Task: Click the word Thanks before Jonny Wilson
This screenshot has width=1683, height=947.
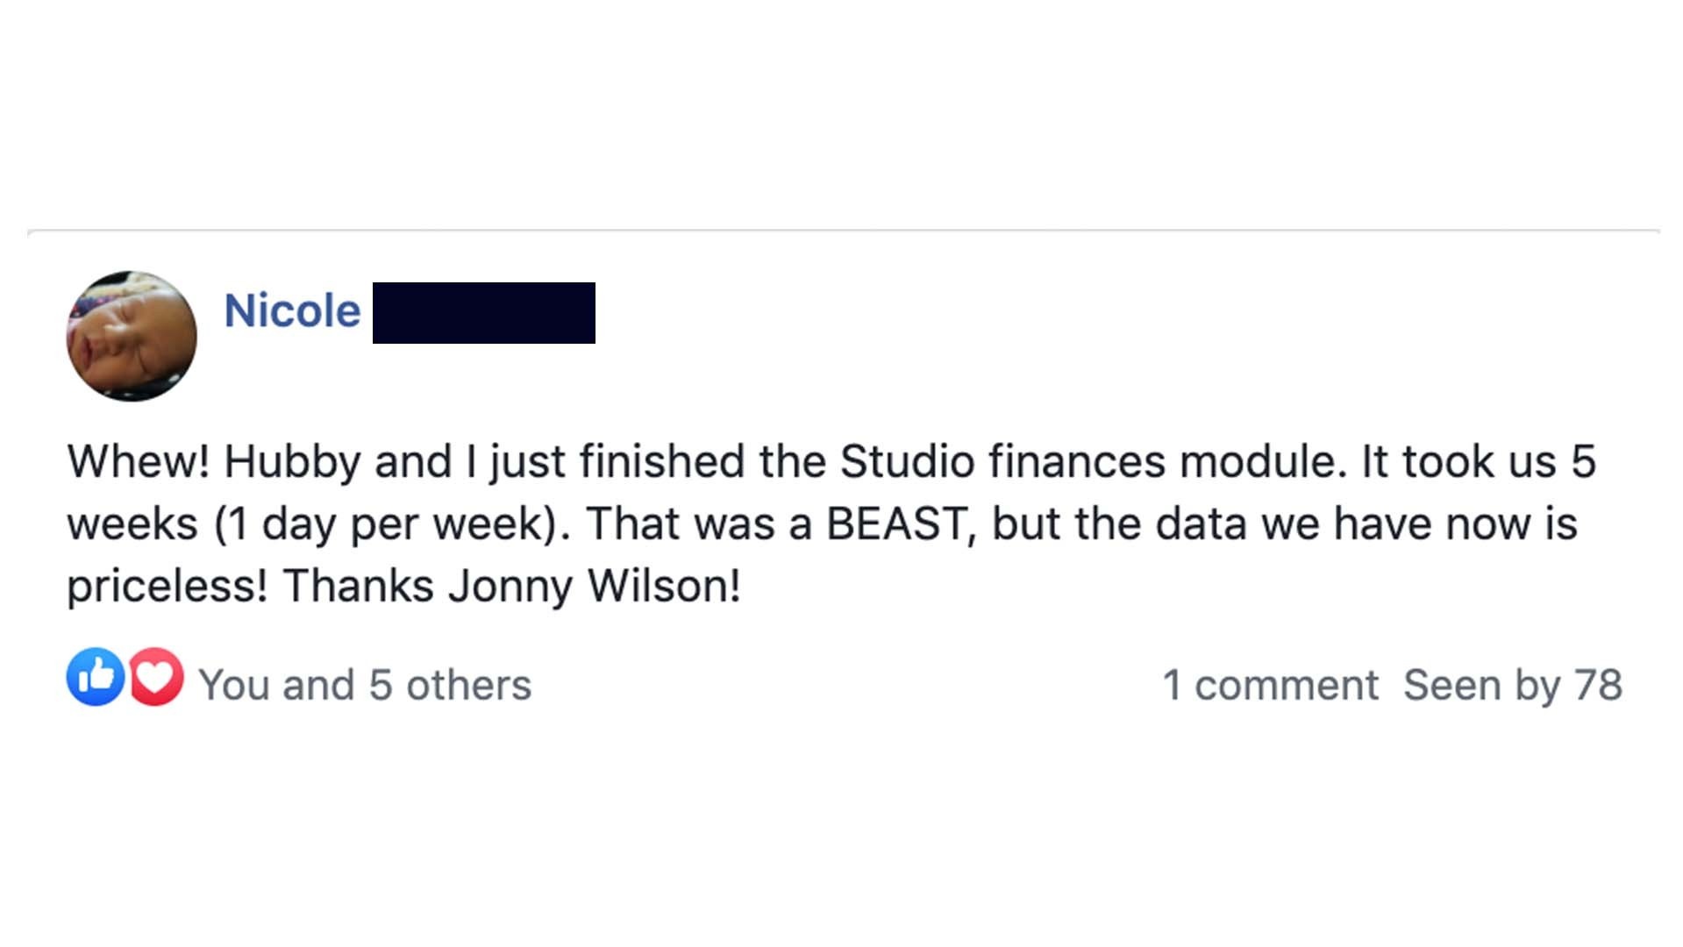Action: coord(358,586)
